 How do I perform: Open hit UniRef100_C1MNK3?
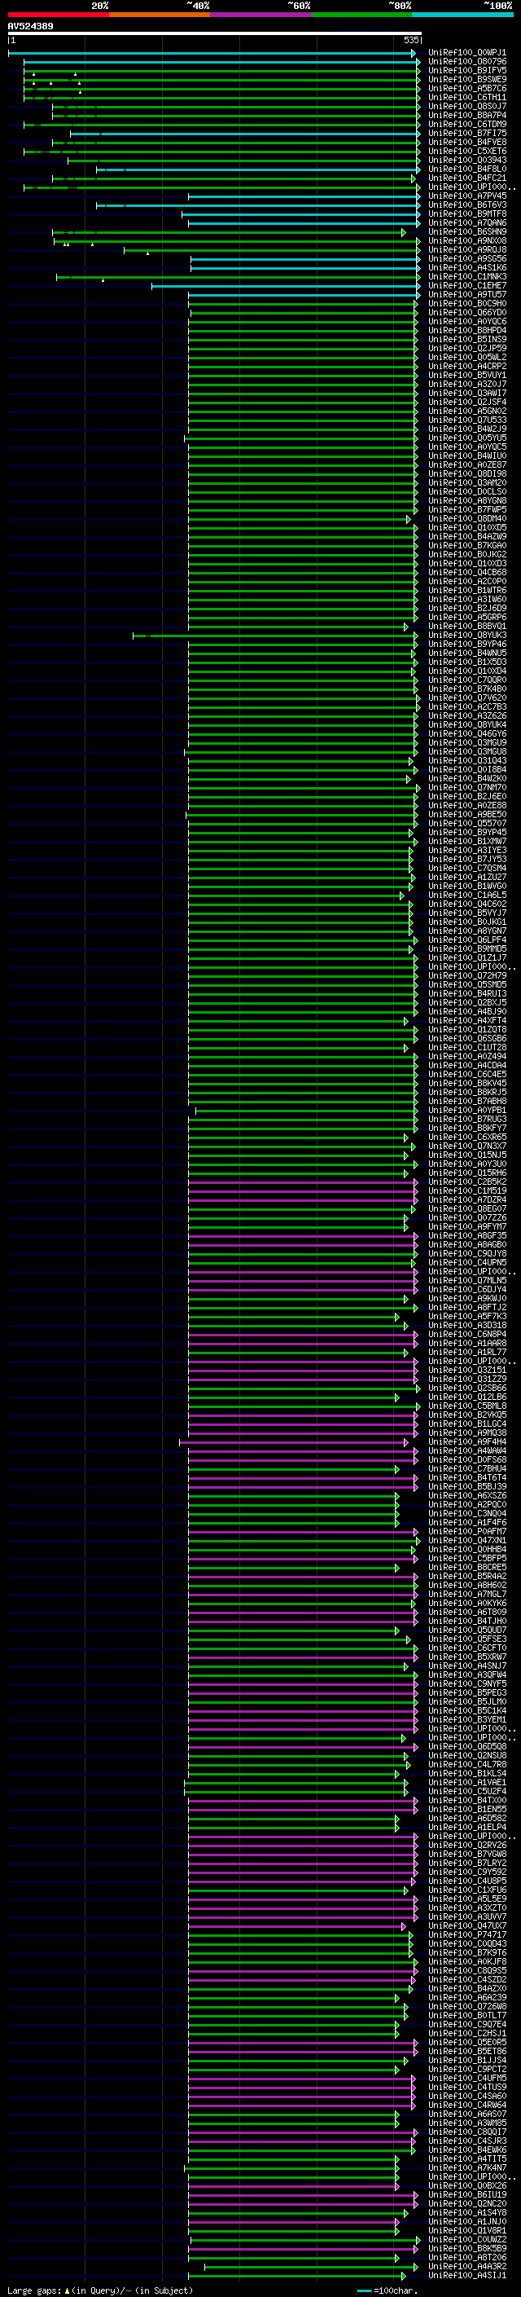(467, 277)
